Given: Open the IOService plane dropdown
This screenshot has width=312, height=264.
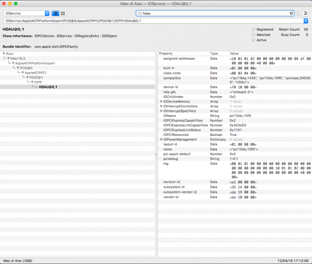Looking at the screenshot, I should pos(26,13).
